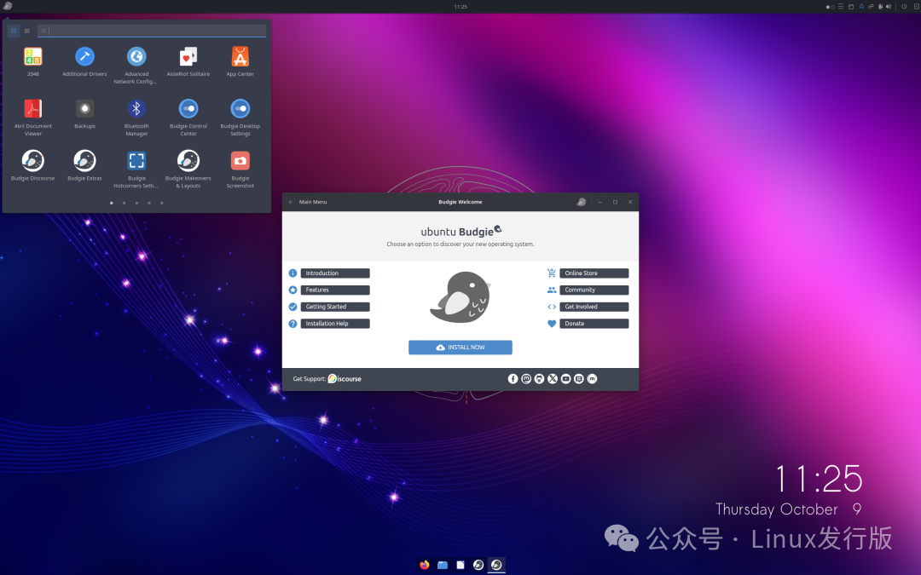
Task: Launch 2048 from the app grid
Action: pyautogui.click(x=32, y=55)
